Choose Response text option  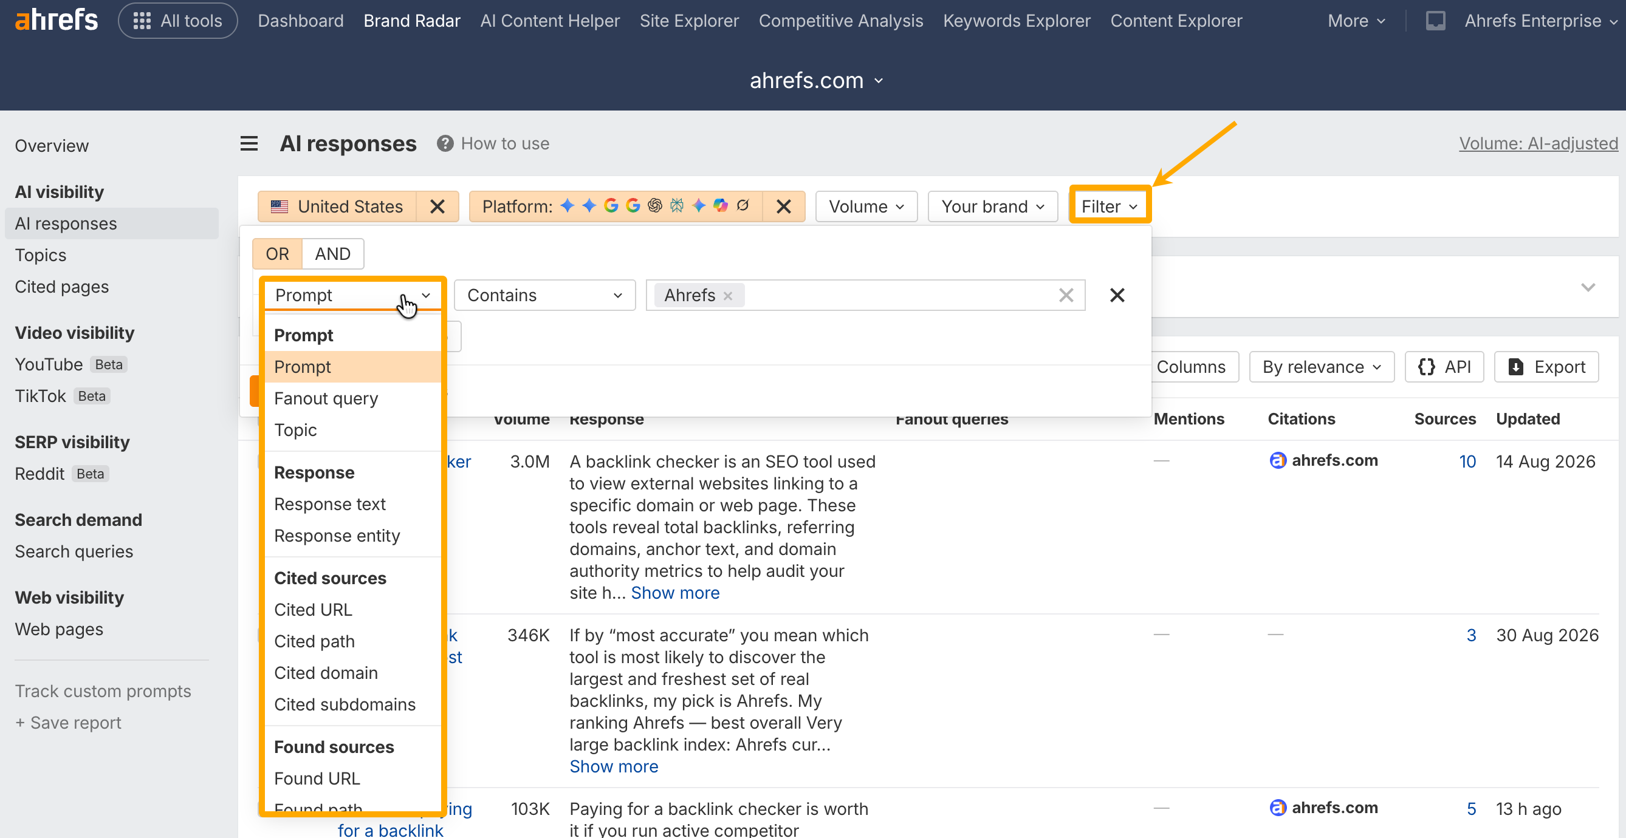pyautogui.click(x=353, y=504)
